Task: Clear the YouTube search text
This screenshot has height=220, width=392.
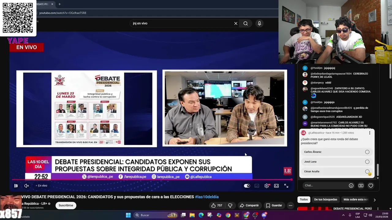Action: (236, 23)
